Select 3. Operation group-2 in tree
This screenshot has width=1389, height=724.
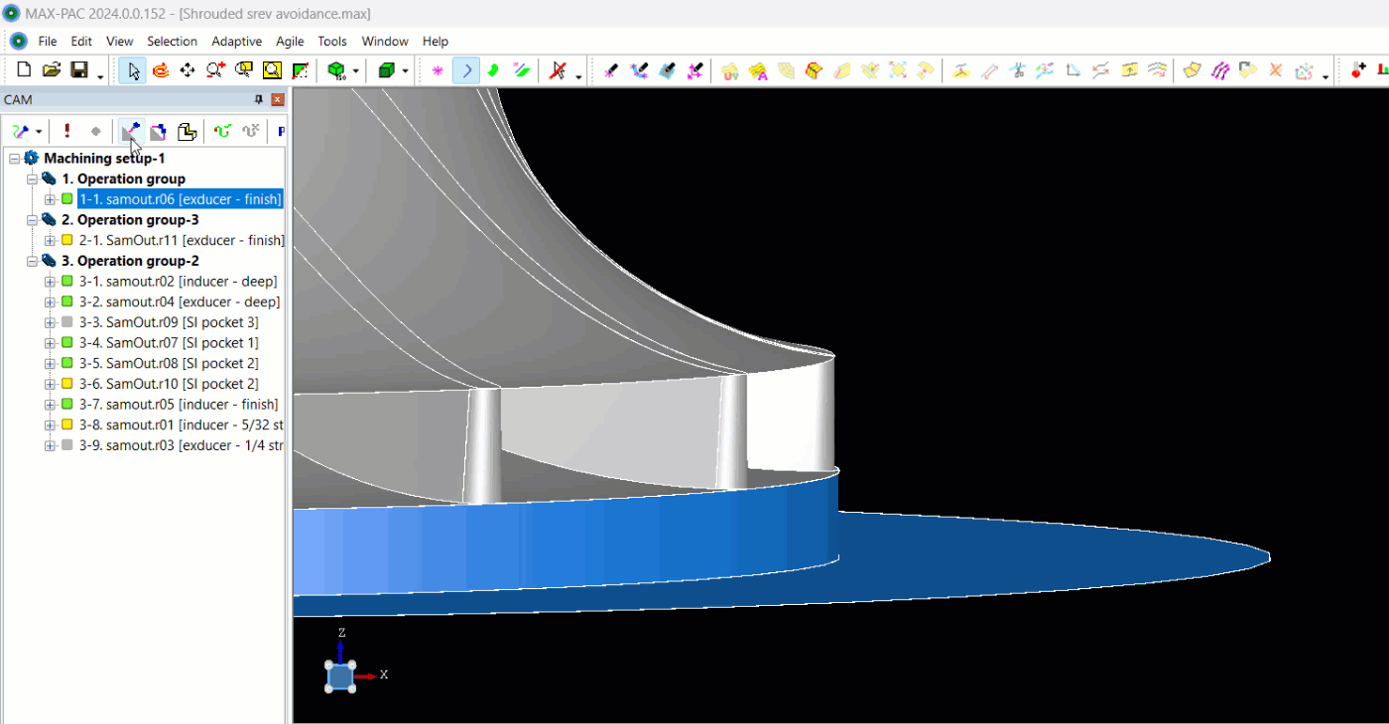click(x=130, y=261)
